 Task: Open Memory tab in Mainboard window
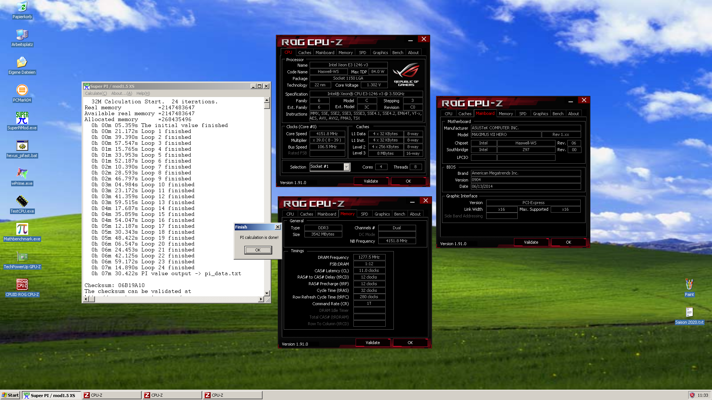[x=505, y=114]
